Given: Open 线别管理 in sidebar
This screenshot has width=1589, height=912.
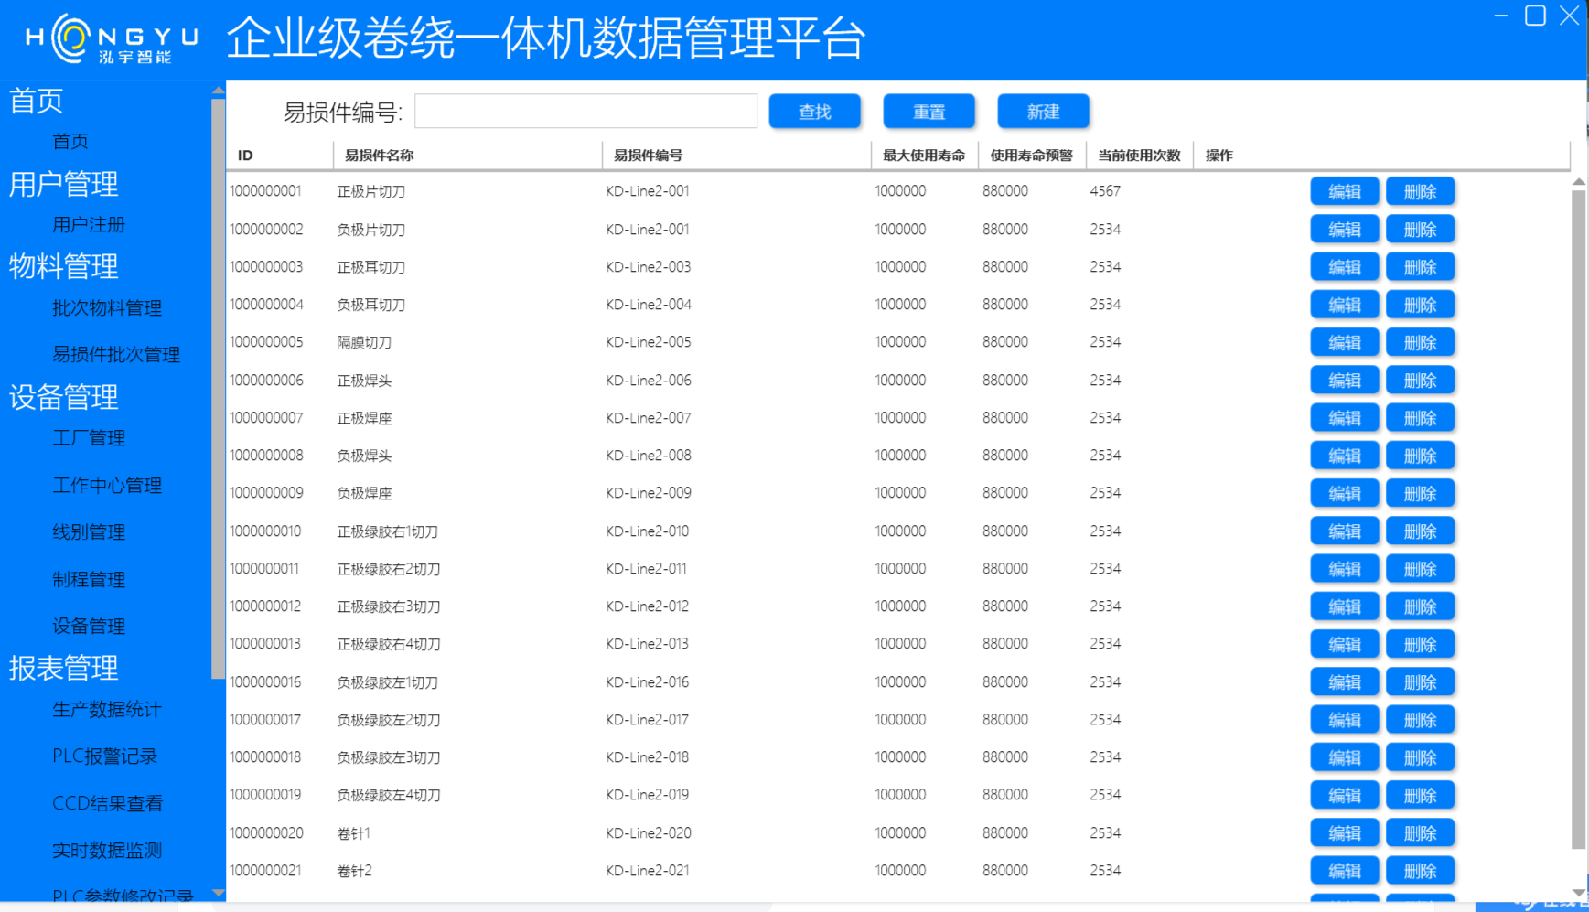Looking at the screenshot, I should click(89, 532).
